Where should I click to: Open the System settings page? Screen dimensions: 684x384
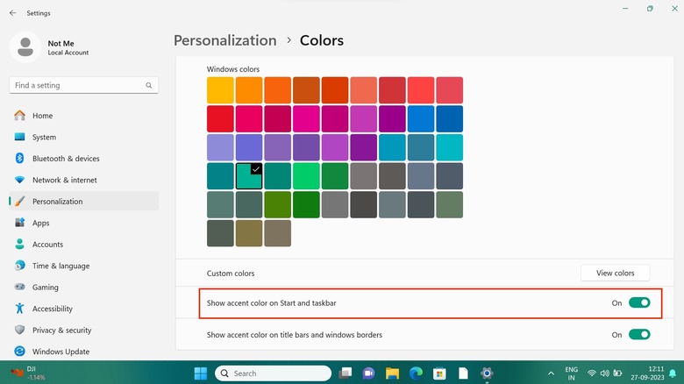tap(44, 137)
